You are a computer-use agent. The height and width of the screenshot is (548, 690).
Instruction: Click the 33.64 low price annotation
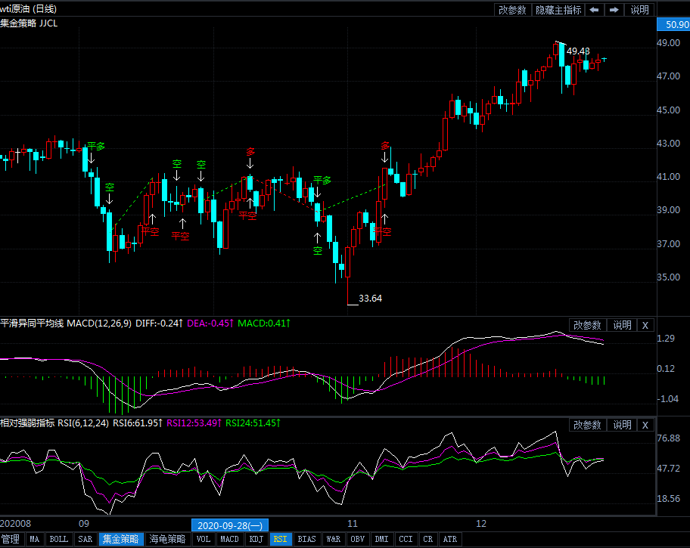coord(370,299)
